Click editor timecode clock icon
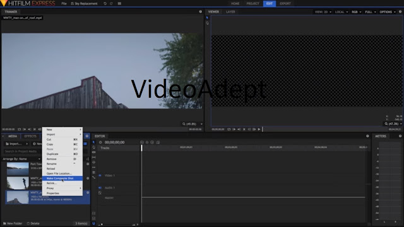The height and width of the screenshot is (227, 404). point(100,143)
